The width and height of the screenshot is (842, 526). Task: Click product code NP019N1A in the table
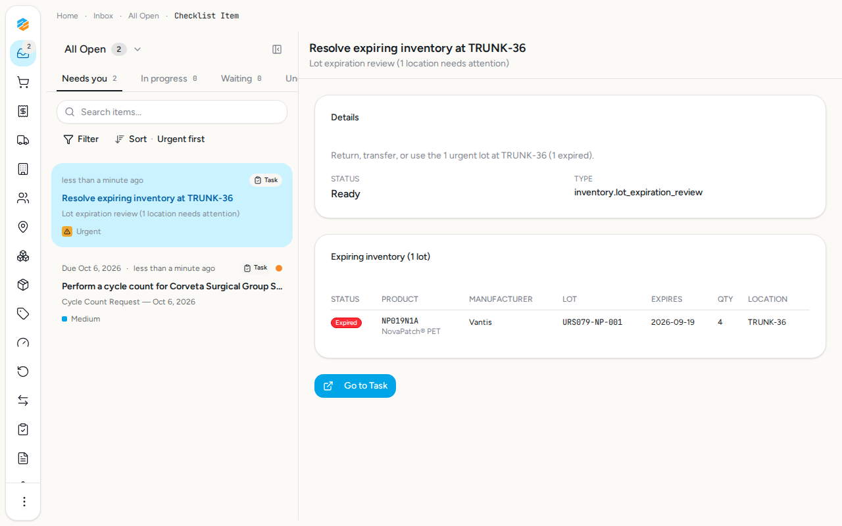click(400, 322)
